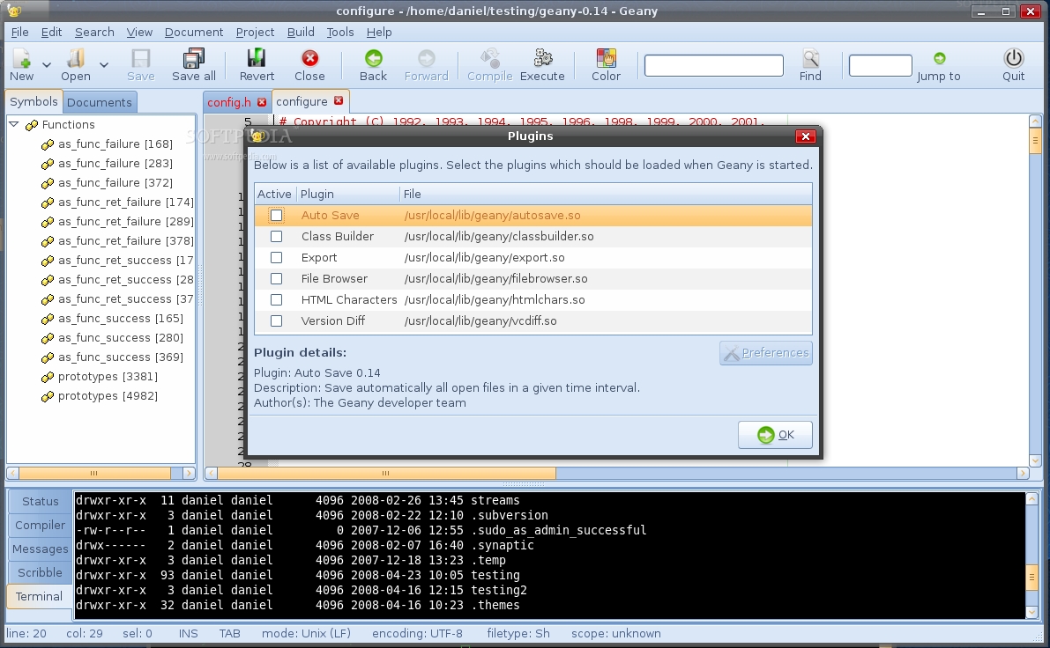This screenshot has height=648, width=1050.
Task: Enable the HTML Characters plugin checkbox
Action: (x=276, y=299)
